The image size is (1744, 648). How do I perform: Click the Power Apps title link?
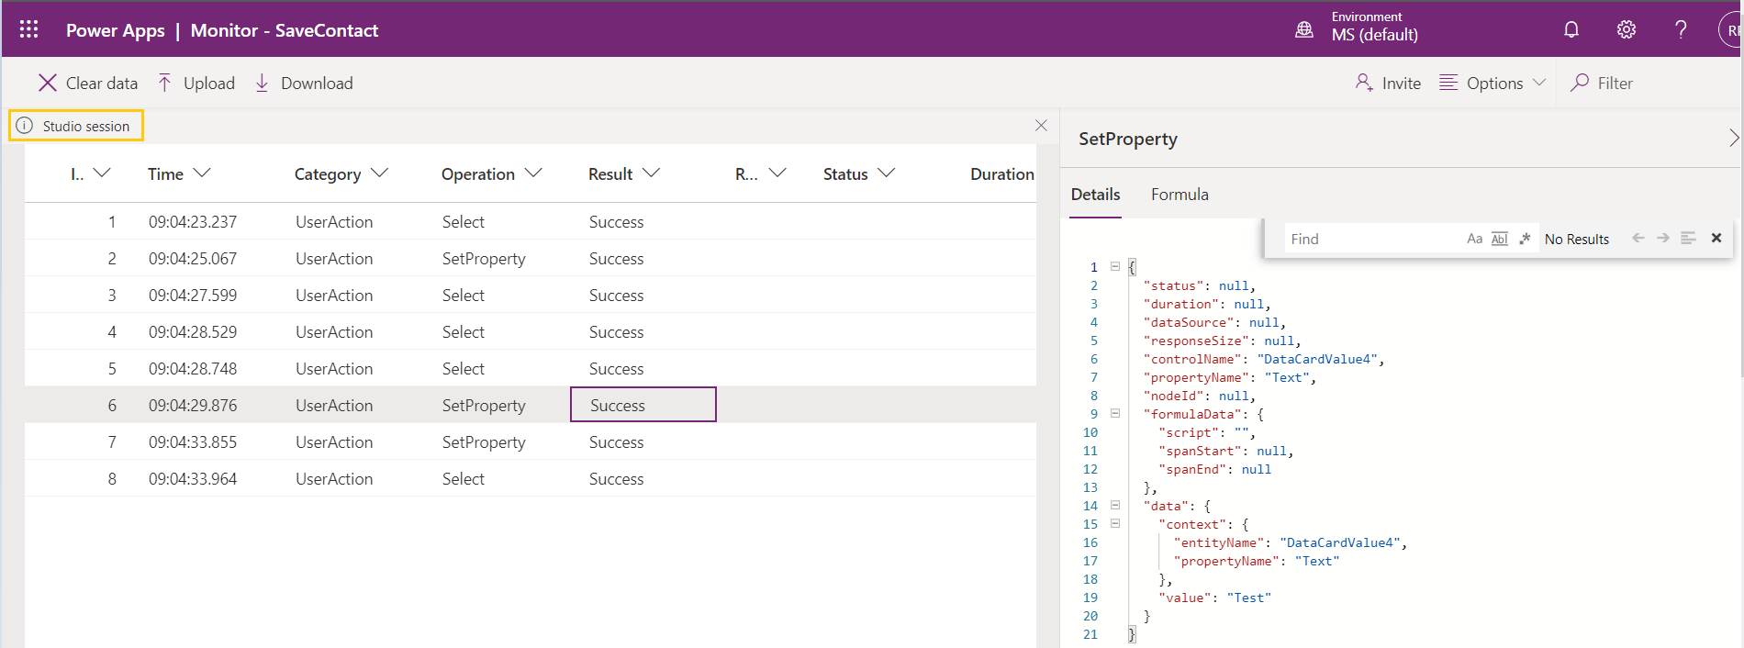point(116,30)
